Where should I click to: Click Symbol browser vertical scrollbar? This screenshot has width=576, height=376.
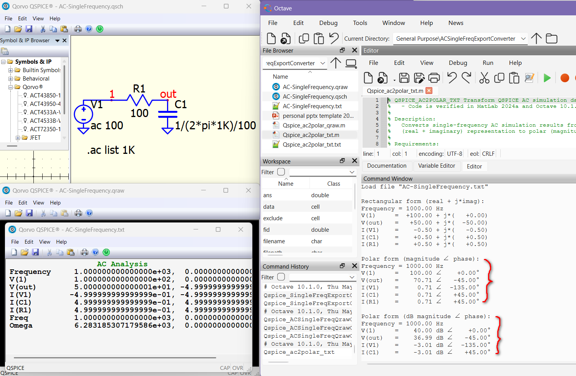[64, 91]
